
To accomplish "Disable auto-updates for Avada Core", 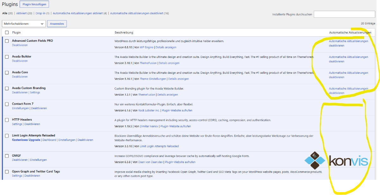I will [x=348, y=75].
